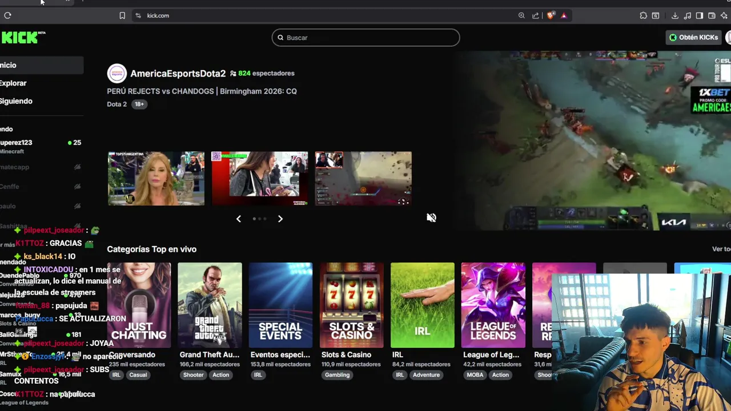Go to previous featured stream arrow
This screenshot has width=731, height=411.
(239, 219)
